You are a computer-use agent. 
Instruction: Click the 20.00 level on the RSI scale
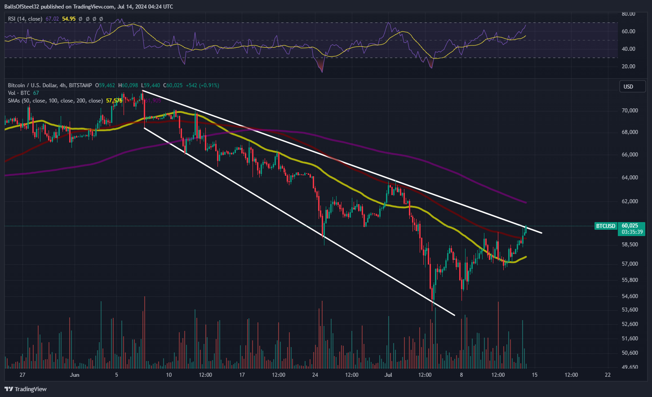coord(628,67)
